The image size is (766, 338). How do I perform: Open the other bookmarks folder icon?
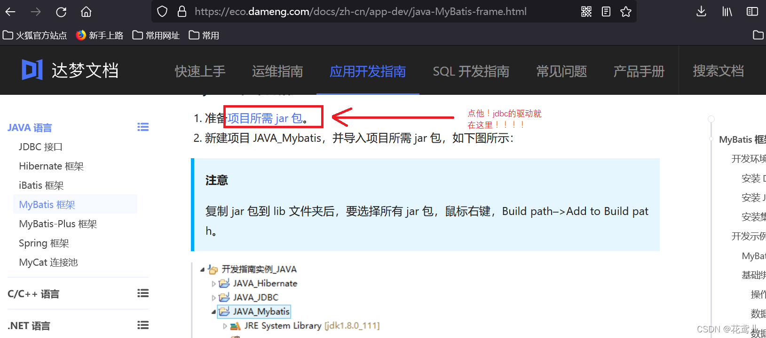pos(758,35)
